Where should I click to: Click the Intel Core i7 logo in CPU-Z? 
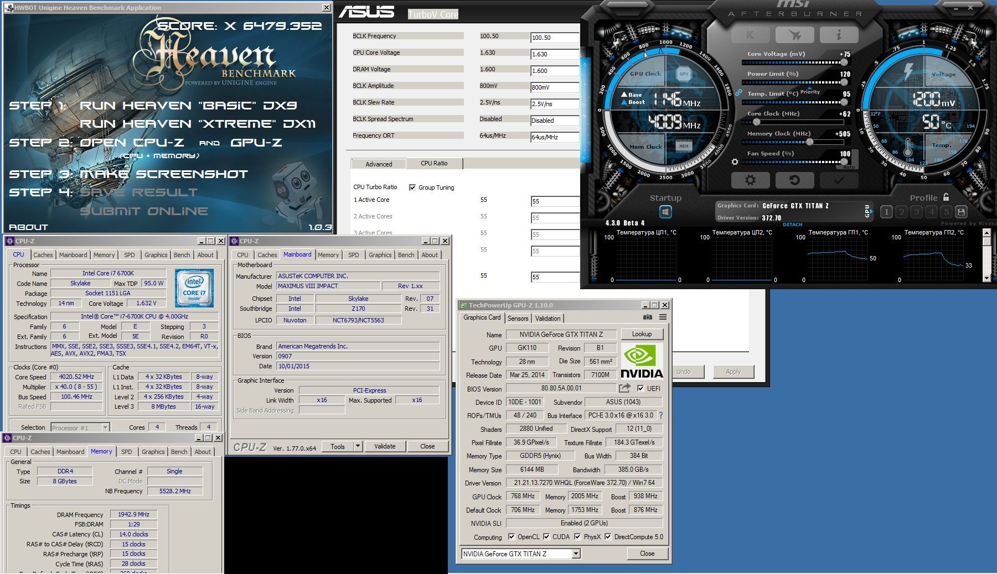coord(194,289)
